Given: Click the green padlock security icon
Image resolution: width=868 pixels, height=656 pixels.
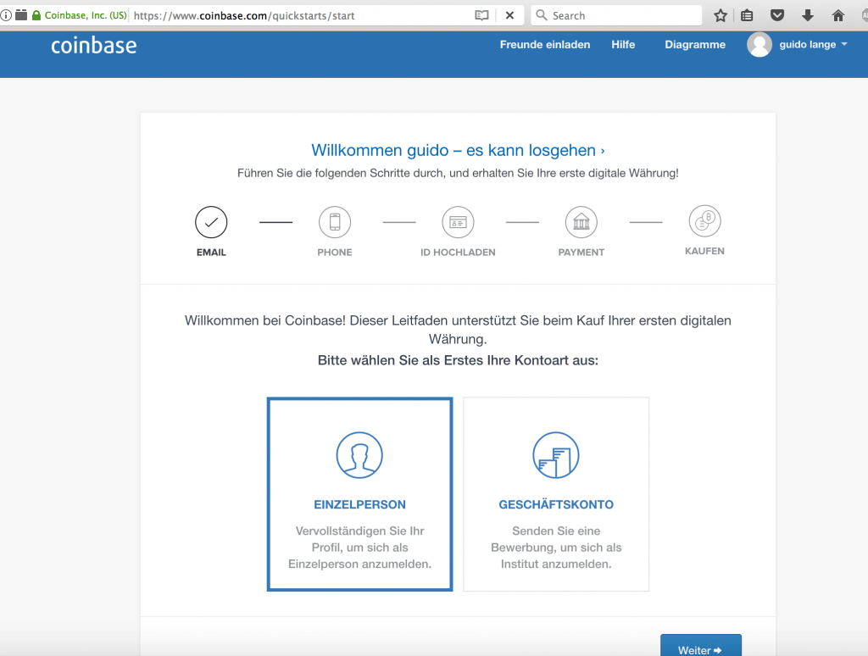Looking at the screenshot, I should coord(36,15).
